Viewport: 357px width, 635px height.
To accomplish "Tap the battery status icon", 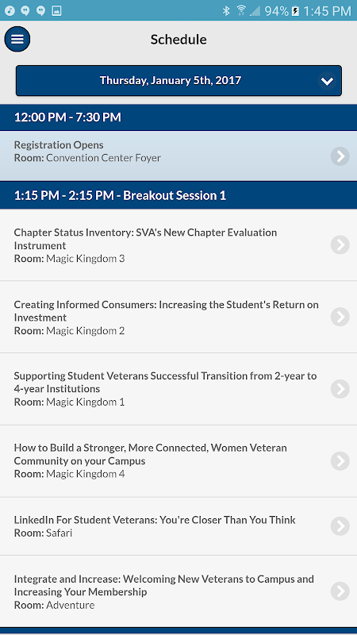I will (x=295, y=11).
